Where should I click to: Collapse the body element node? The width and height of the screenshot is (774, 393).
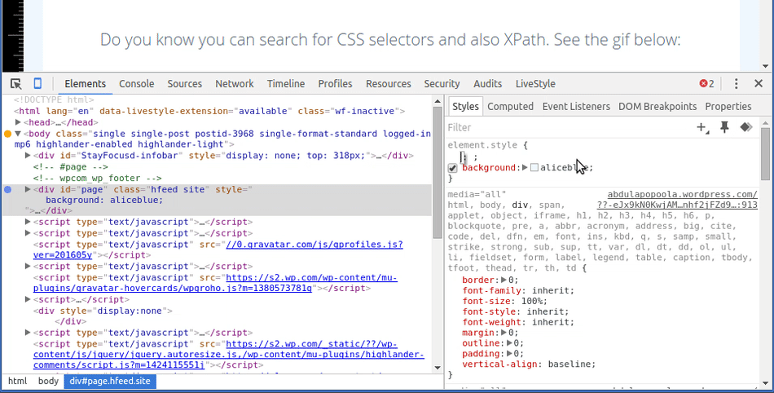(20, 134)
